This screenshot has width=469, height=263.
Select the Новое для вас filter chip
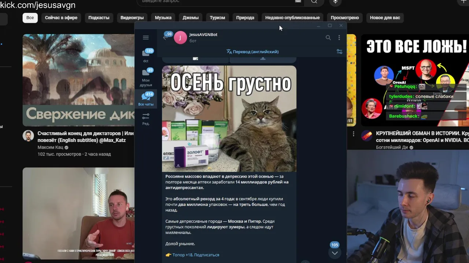click(x=385, y=18)
